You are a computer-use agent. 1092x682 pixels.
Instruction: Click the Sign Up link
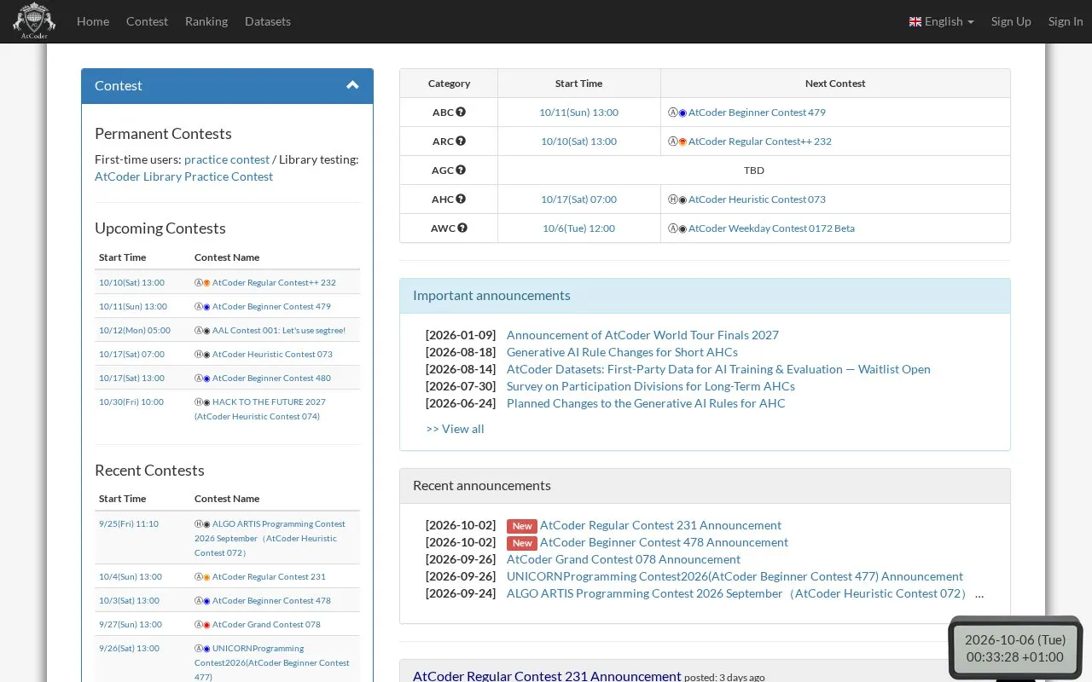coord(1011,21)
